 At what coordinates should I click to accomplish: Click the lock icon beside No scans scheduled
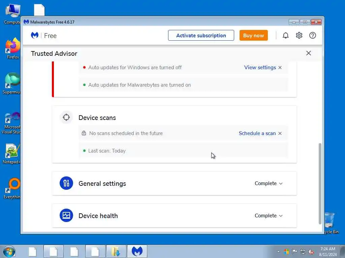click(x=84, y=133)
